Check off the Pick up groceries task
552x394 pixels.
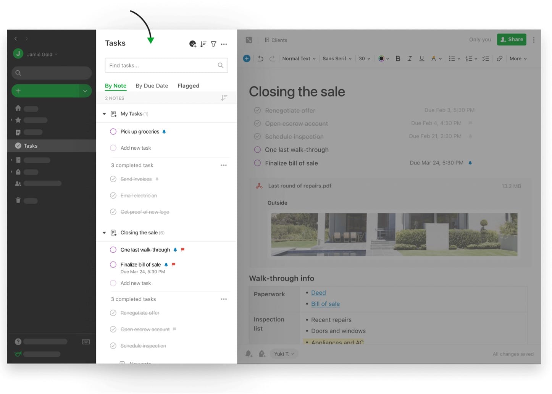pos(113,131)
